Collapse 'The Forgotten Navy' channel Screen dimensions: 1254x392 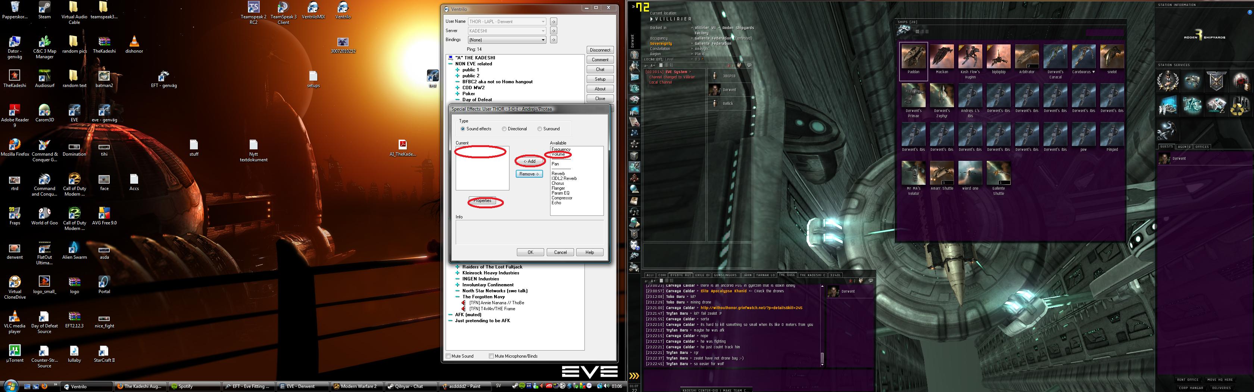[x=458, y=296]
